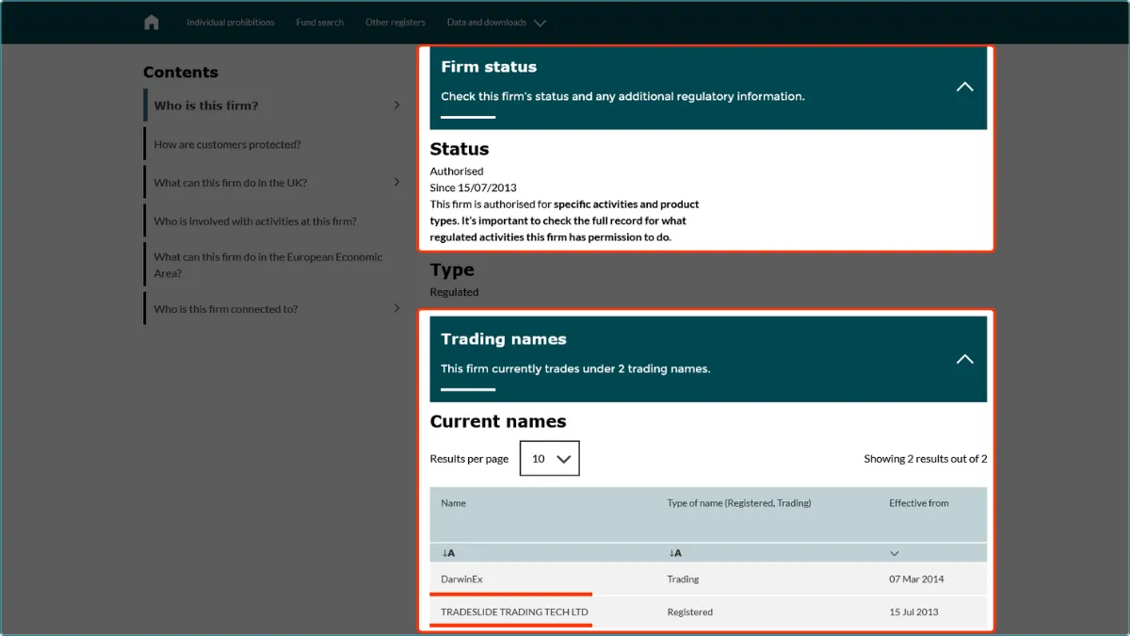Go to the home page icon
Screen dimensions: 1130x636
tap(152, 23)
